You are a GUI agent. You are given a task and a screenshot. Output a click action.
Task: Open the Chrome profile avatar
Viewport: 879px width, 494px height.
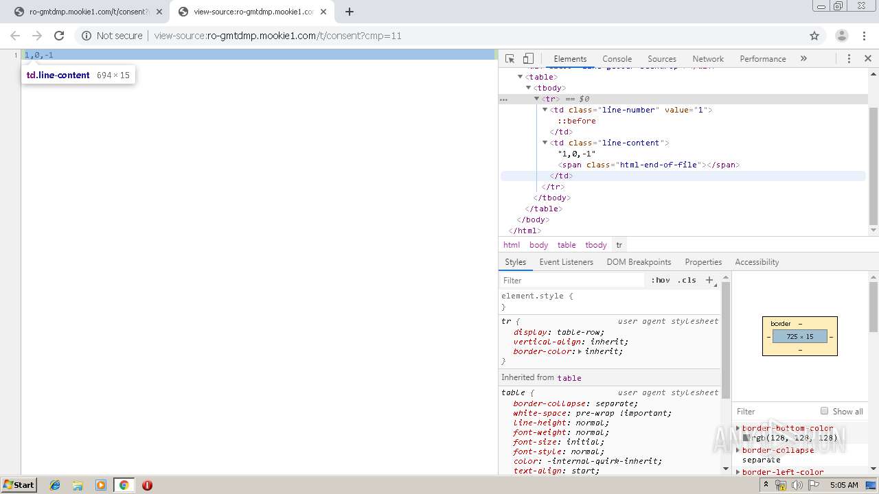click(x=842, y=36)
